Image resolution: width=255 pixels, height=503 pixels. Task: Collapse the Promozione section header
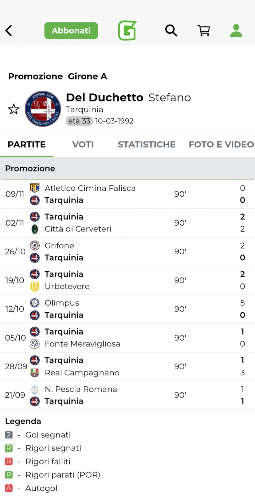pyautogui.click(x=128, y=168)
